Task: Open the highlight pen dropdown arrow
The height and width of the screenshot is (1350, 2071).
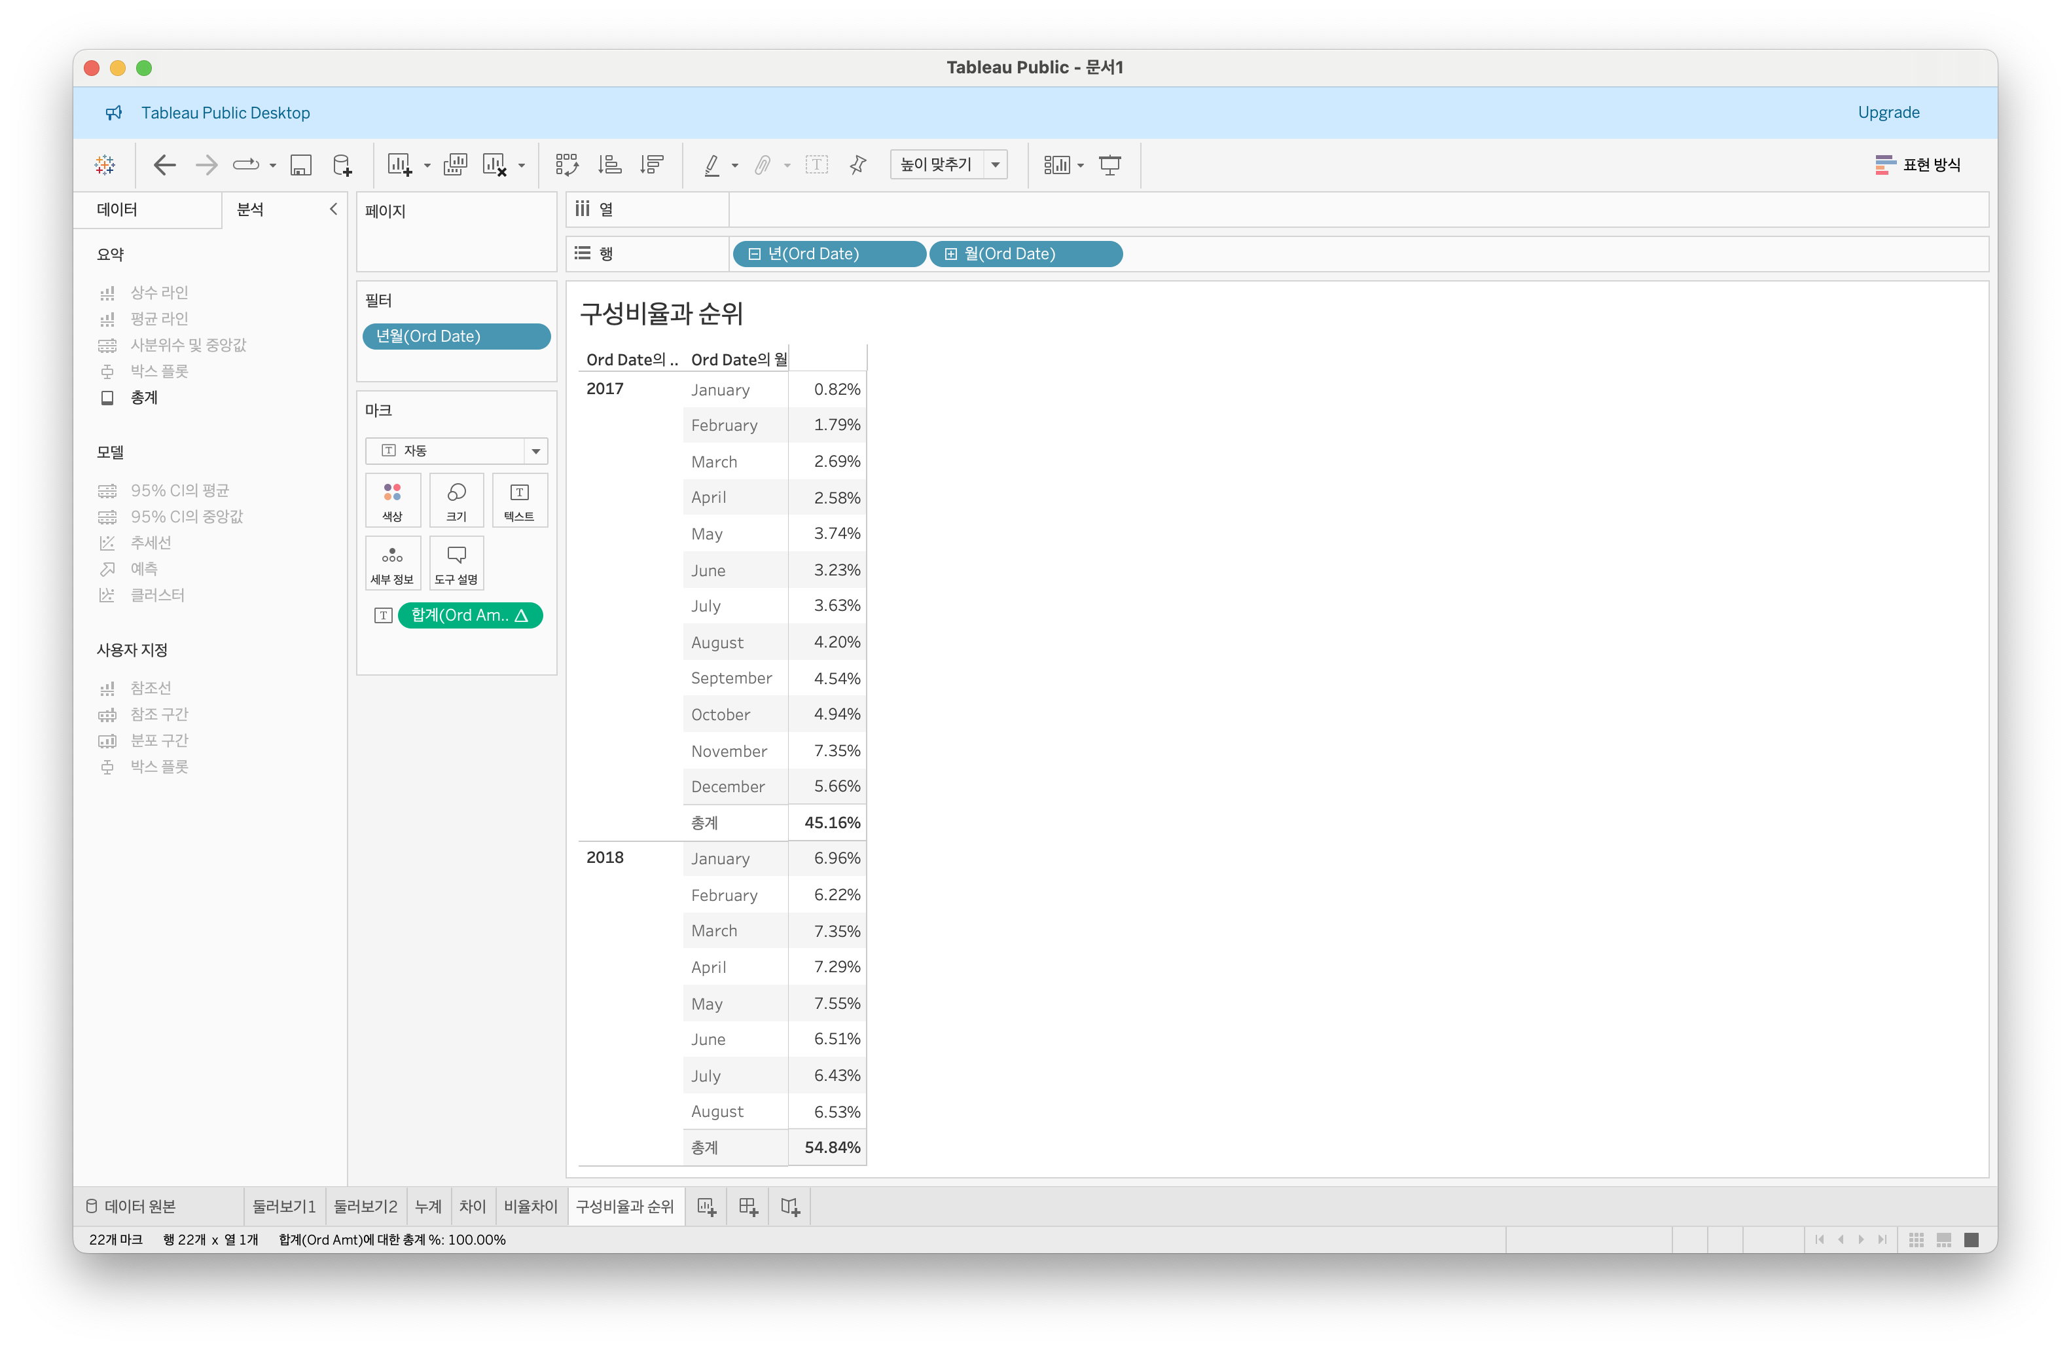Action: tap(735, 166)
